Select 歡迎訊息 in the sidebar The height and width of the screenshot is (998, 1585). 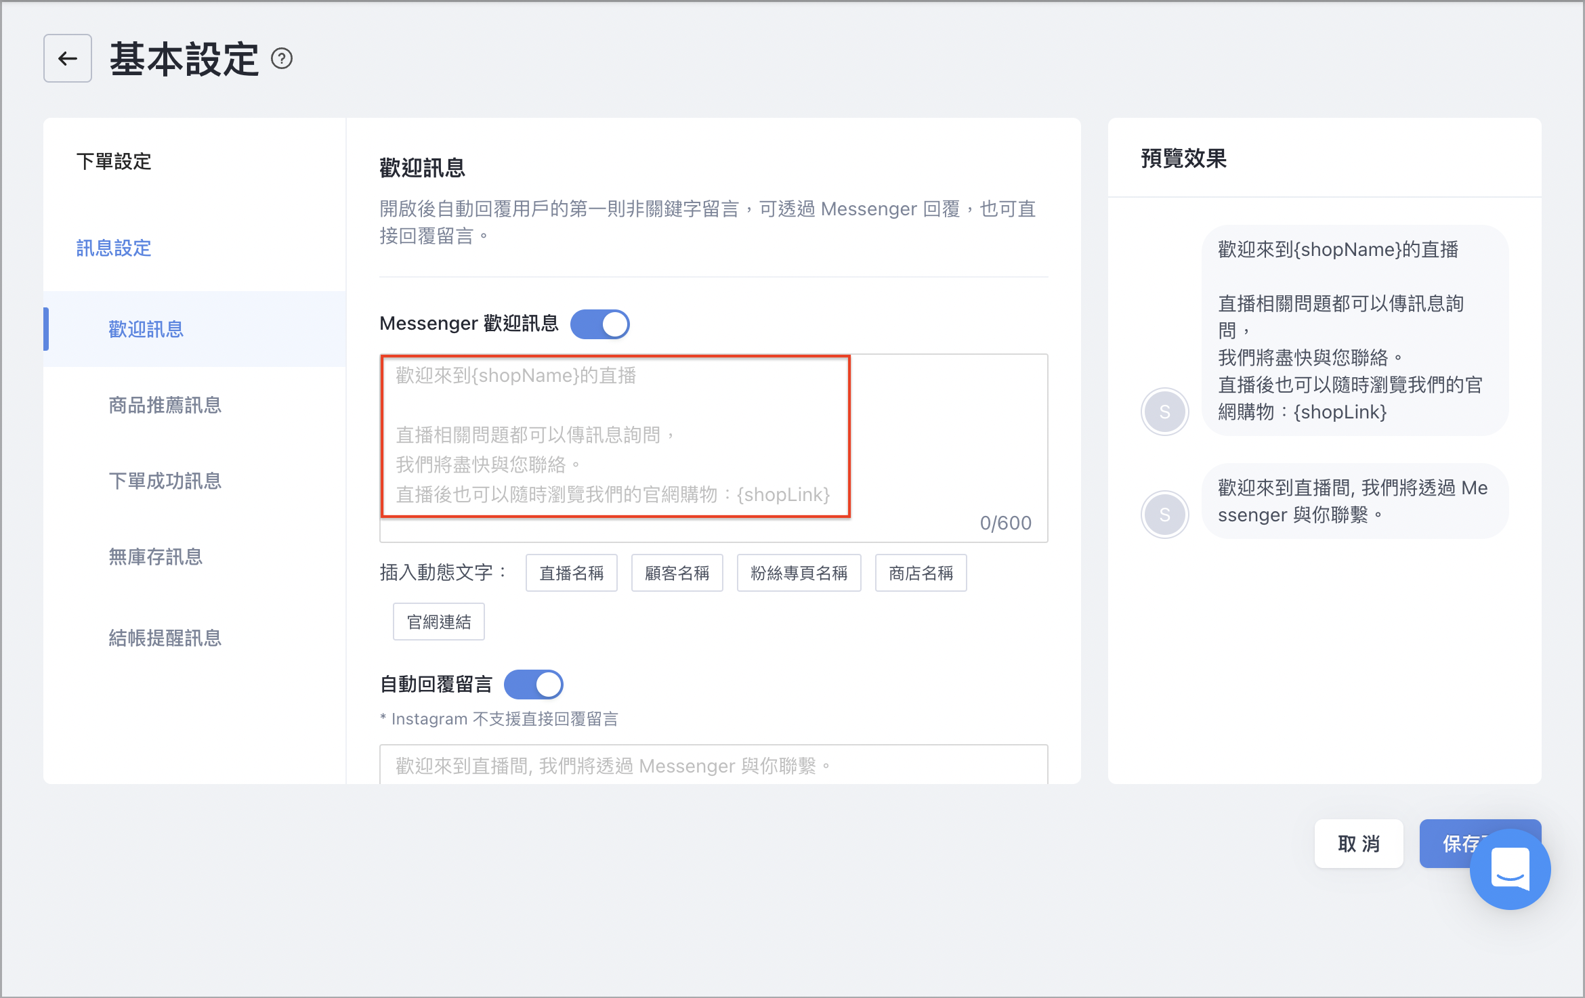point(195,329)
